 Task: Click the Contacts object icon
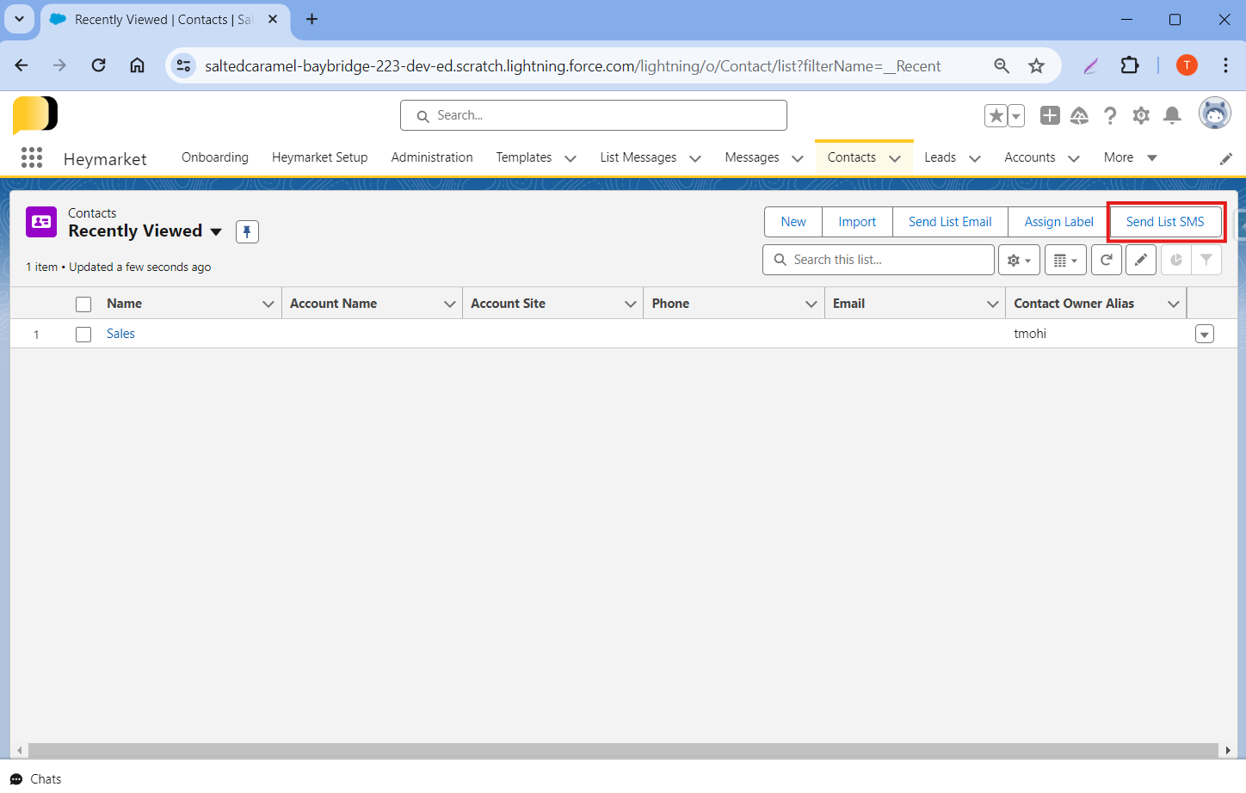[x=41, y=222]
